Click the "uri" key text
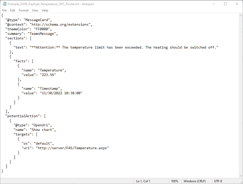The width and height of the screenshot is (243, 184). coord(26,148)
